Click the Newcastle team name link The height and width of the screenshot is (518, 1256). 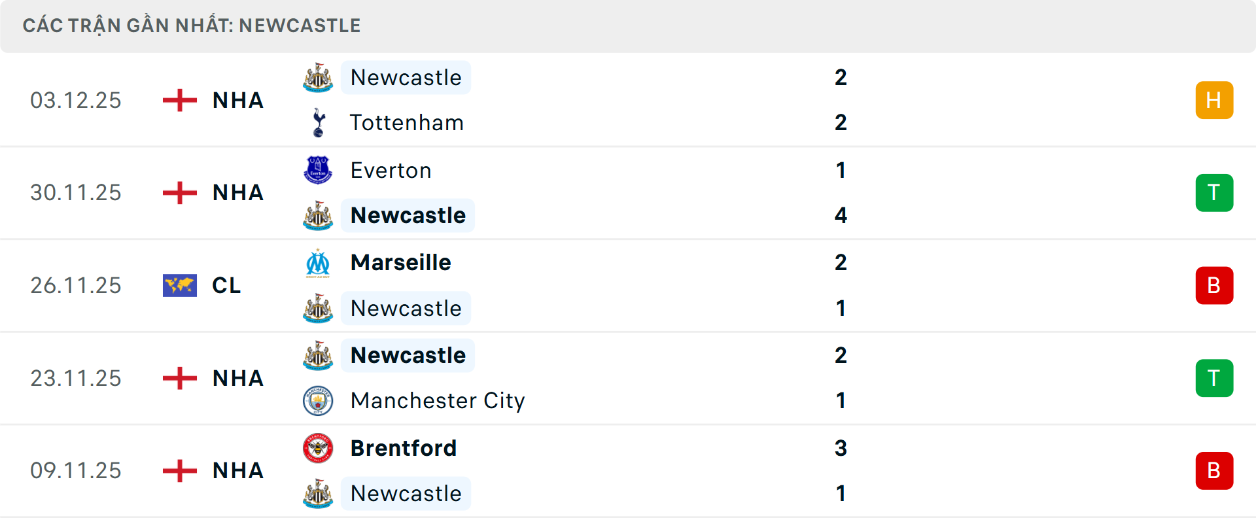[406, 77]
